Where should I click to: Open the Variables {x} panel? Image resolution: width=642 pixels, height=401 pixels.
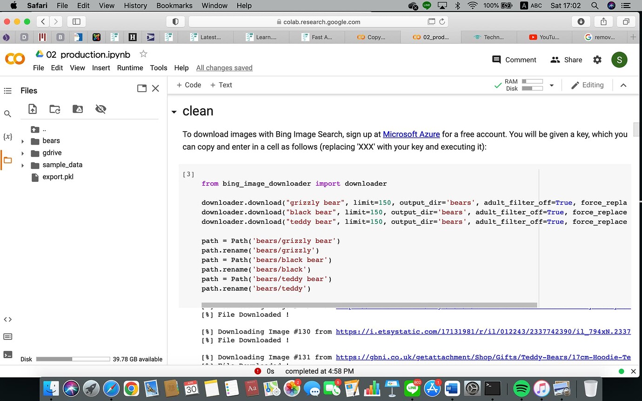click(7, 137)
